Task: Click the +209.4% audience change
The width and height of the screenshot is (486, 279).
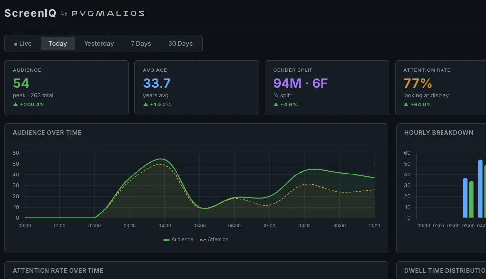Action: (x=32, y=105)
